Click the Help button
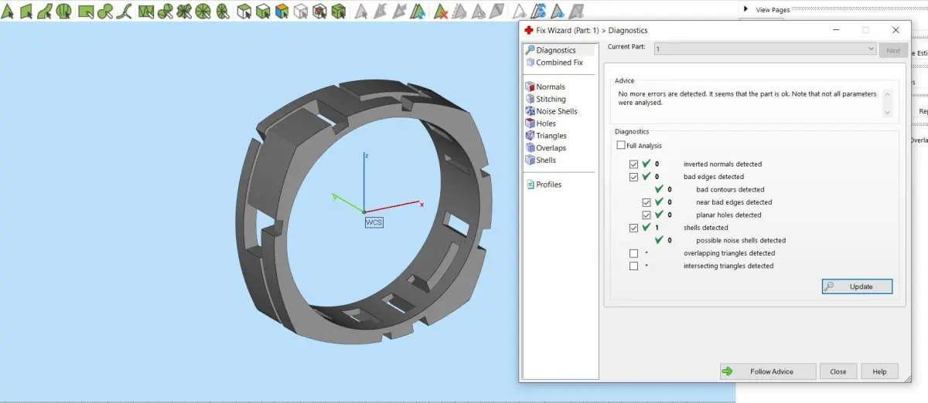Image resolution: width=928 pixels, height=403 pixels. [x=879, y=371]
